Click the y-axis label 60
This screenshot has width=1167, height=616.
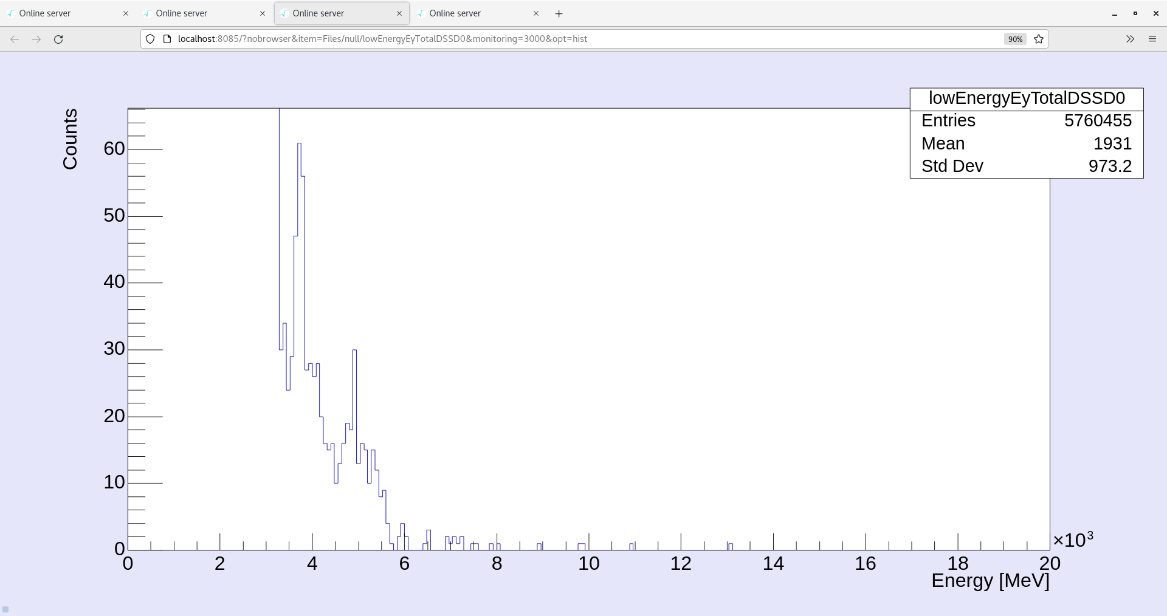(x=114, y=149)
